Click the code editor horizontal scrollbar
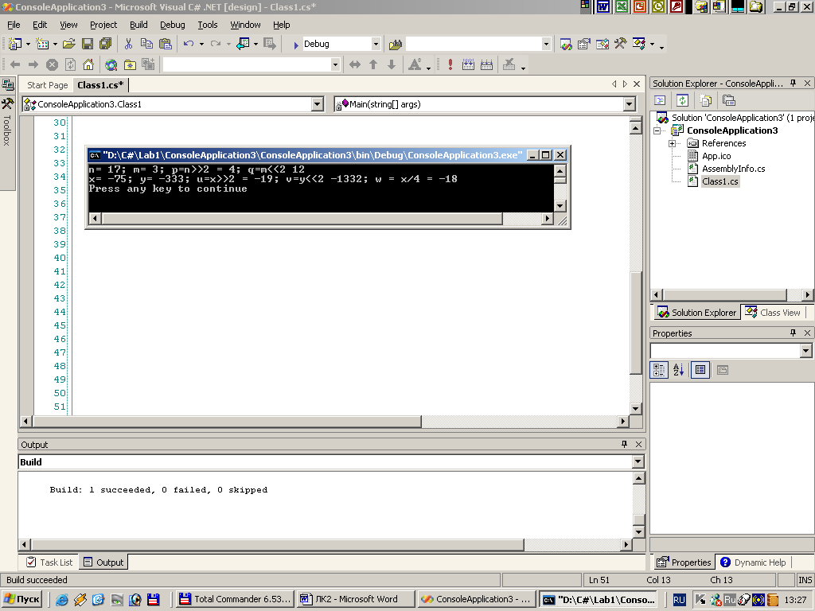Screen dimensions: 815x611 click(227, 422)
